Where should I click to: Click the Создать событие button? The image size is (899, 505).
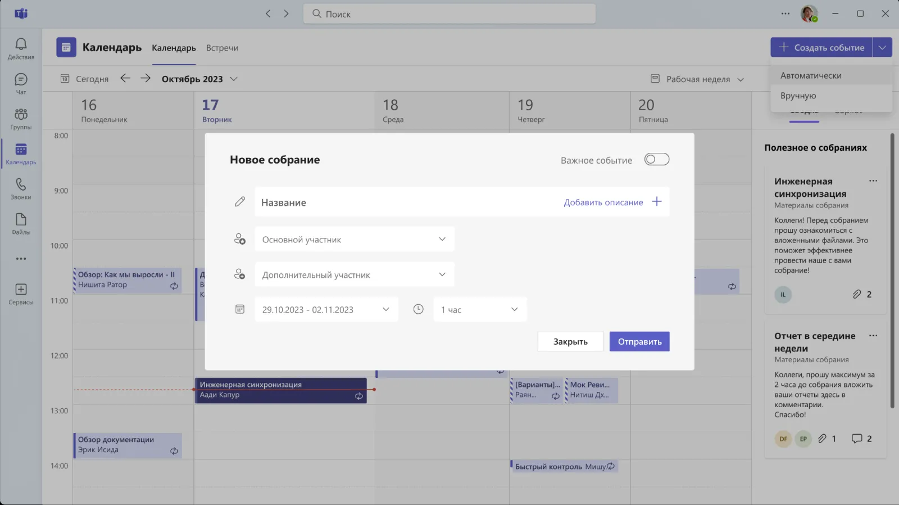[821, 48]
